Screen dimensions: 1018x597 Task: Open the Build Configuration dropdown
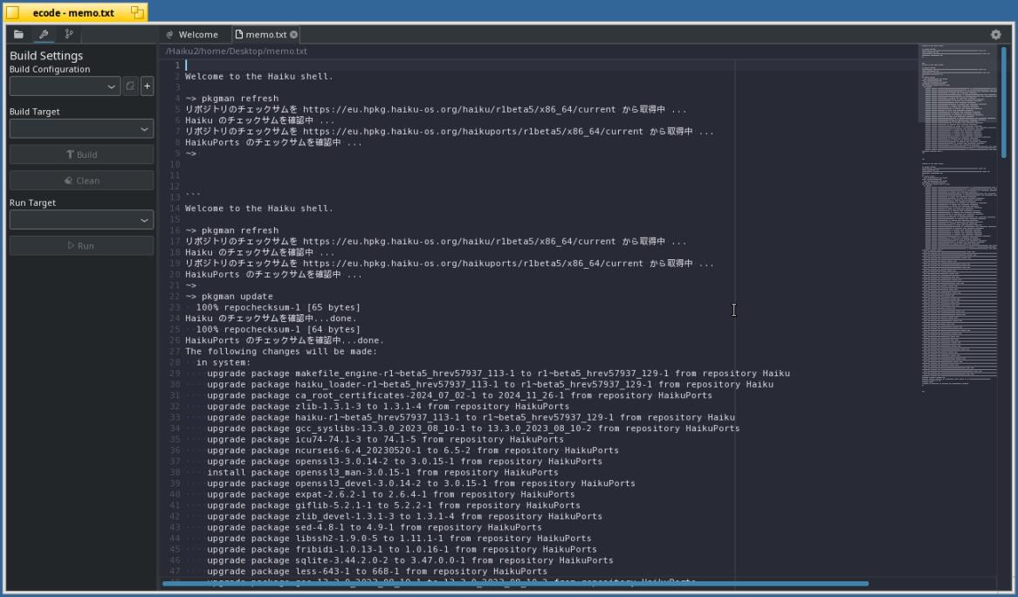[65, 86]
